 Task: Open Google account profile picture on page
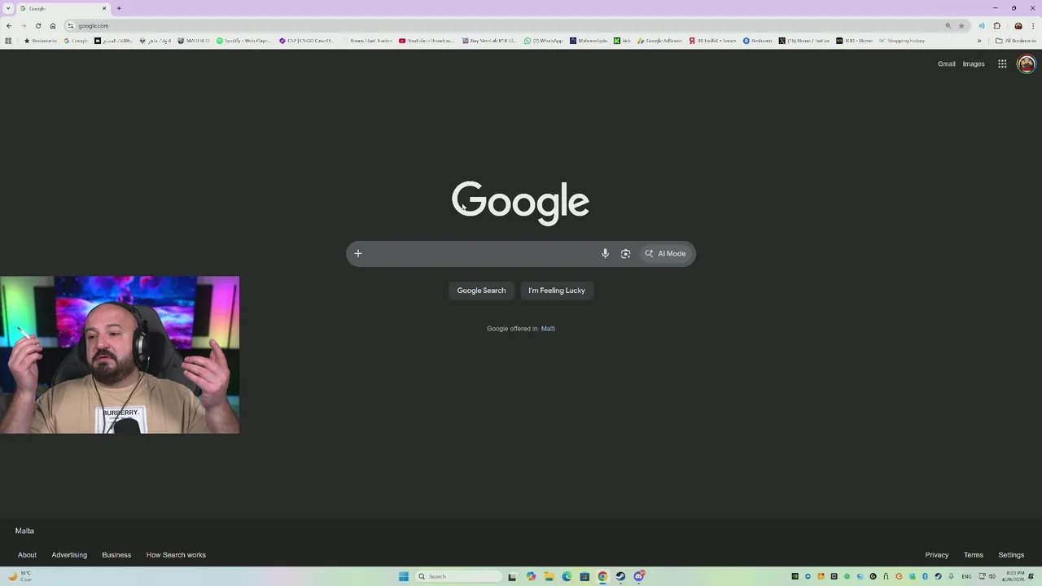(x=1027, y=63)
